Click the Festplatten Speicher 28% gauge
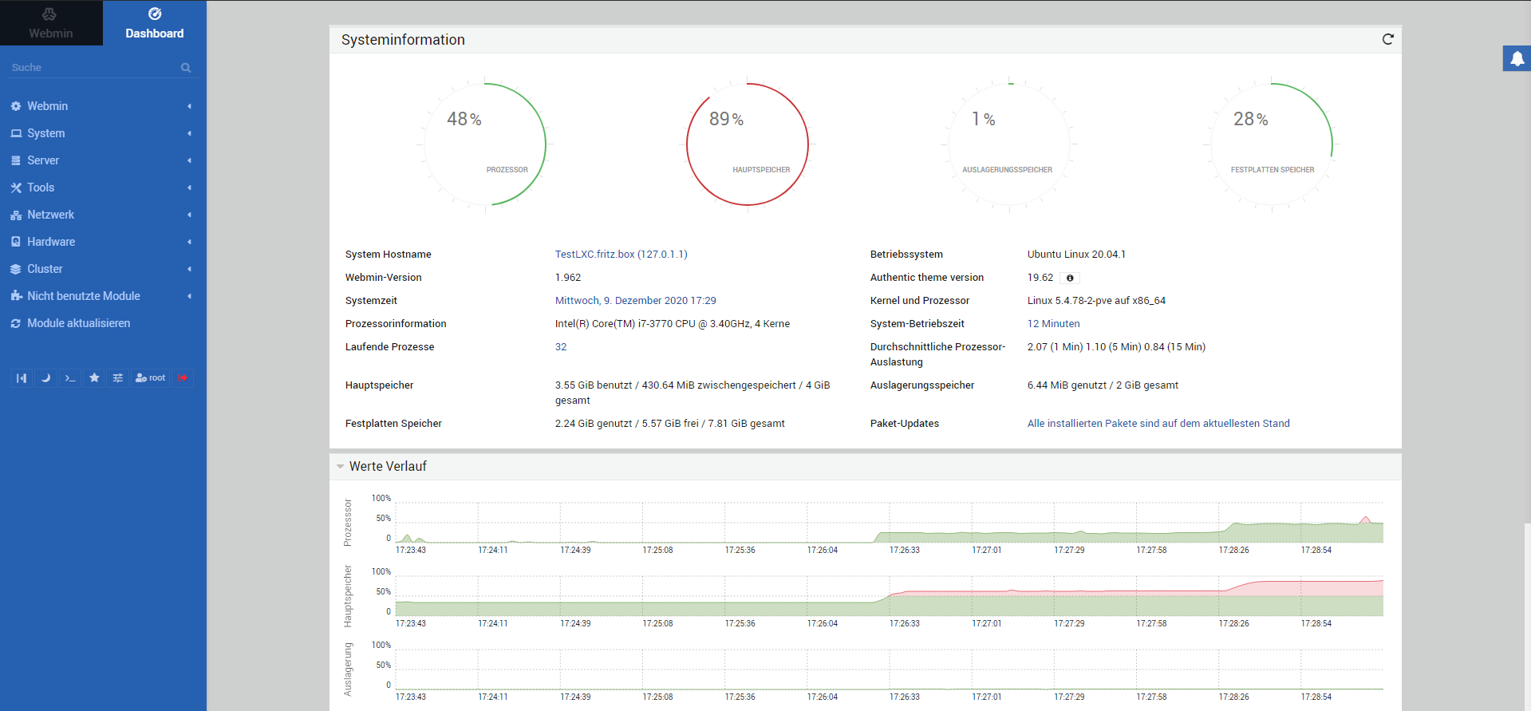Viewport: 1531px width, 711px height. coord(1272,144)
